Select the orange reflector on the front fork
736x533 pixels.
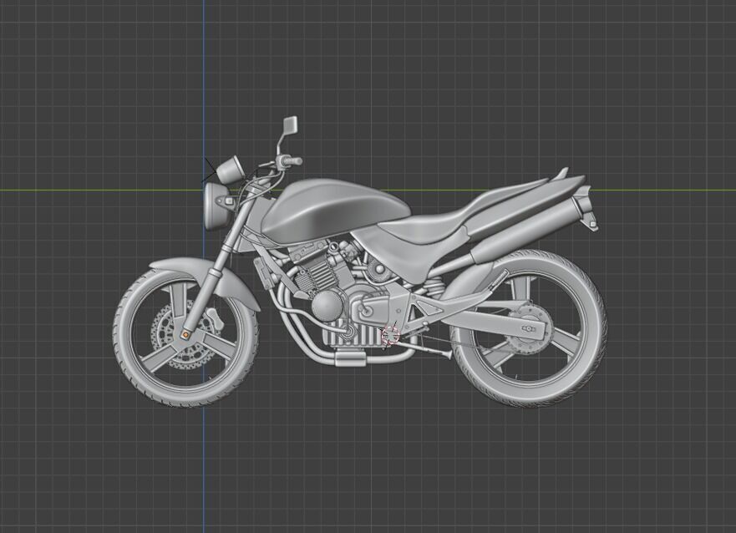(x=185, y=334)
